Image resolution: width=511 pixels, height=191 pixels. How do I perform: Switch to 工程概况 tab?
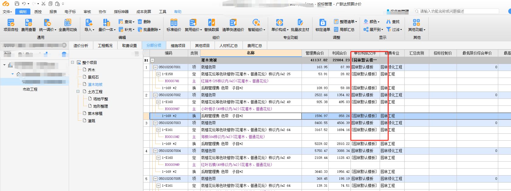click(x=105, y=45)
